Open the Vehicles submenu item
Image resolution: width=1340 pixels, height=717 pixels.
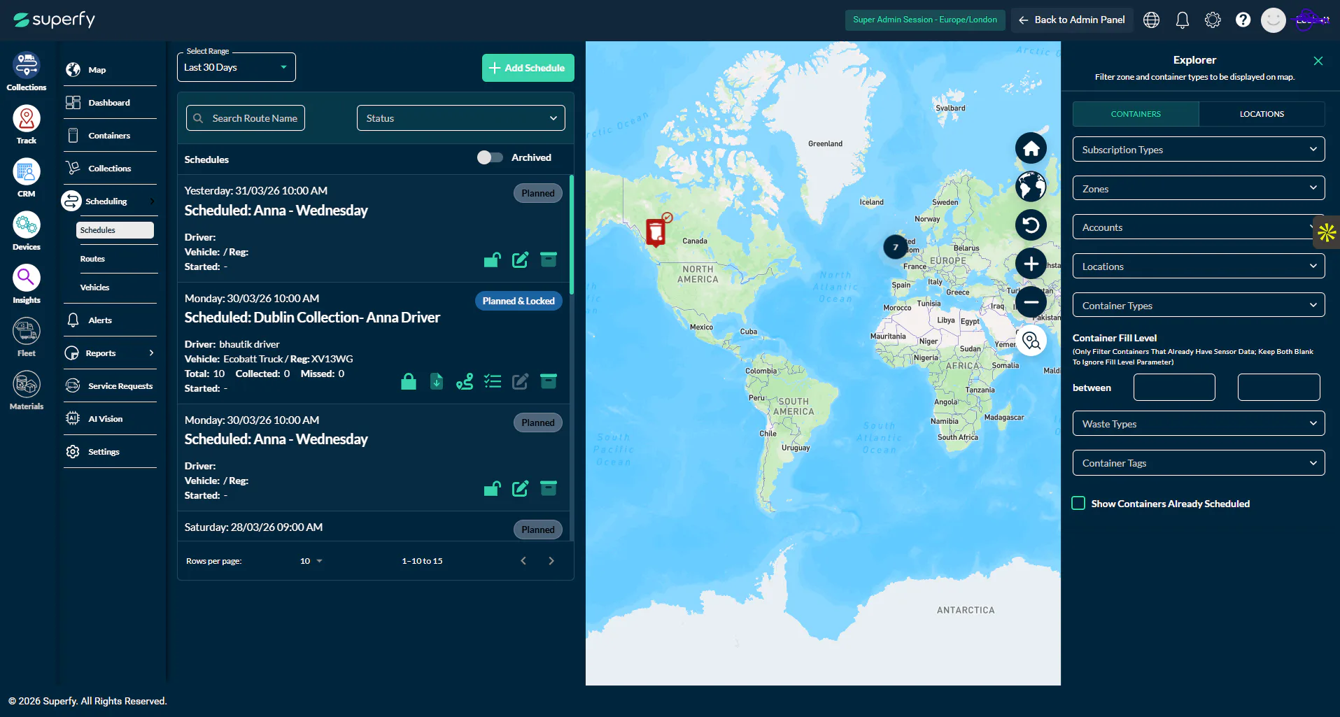pyautogui.click(x=94, y=287)
